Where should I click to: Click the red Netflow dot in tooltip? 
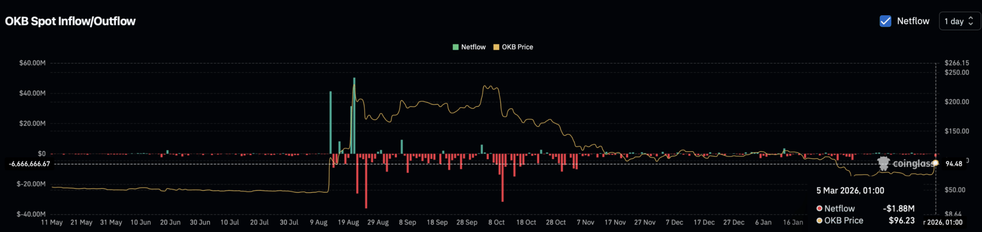click(819, 209)
